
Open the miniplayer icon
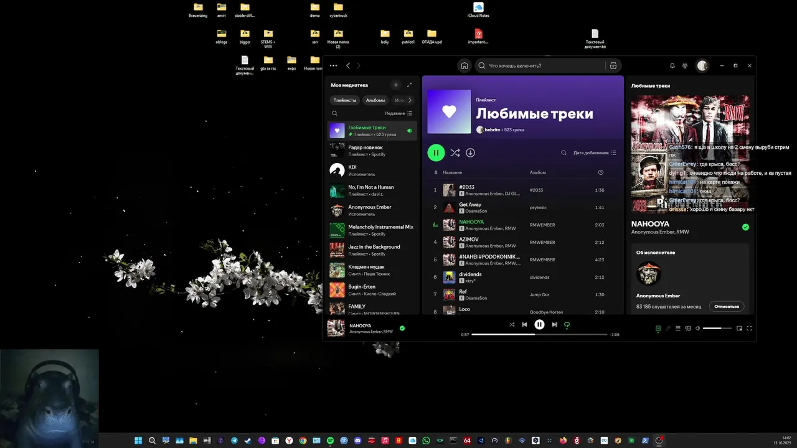coord(740,328)
